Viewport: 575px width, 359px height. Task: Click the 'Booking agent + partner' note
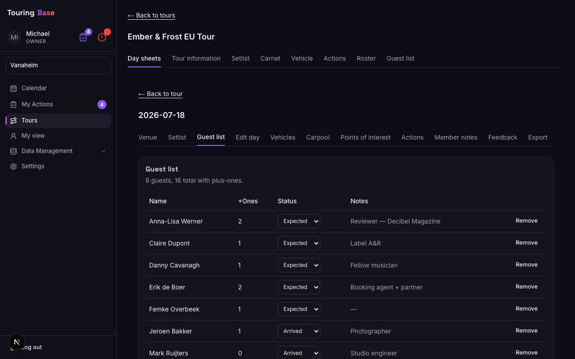[x=386, y=287]
